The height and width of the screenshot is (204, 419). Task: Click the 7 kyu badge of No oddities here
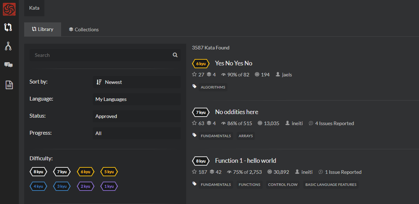(201, 112)
